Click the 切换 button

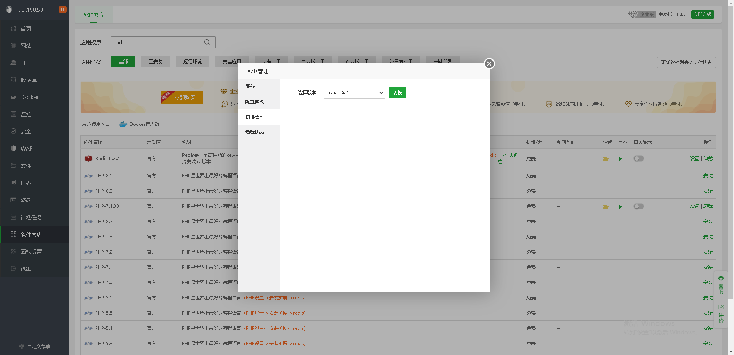[397, 93]
